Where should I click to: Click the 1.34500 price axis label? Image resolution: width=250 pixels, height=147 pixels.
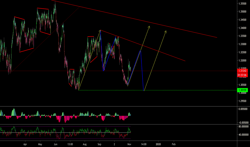[242, 20]
